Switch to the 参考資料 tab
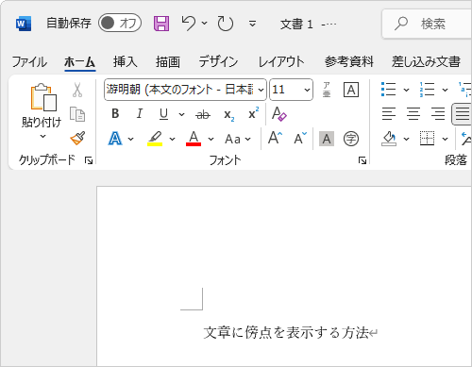Viewport: 472px width, 367px height. tap(349, 61)
